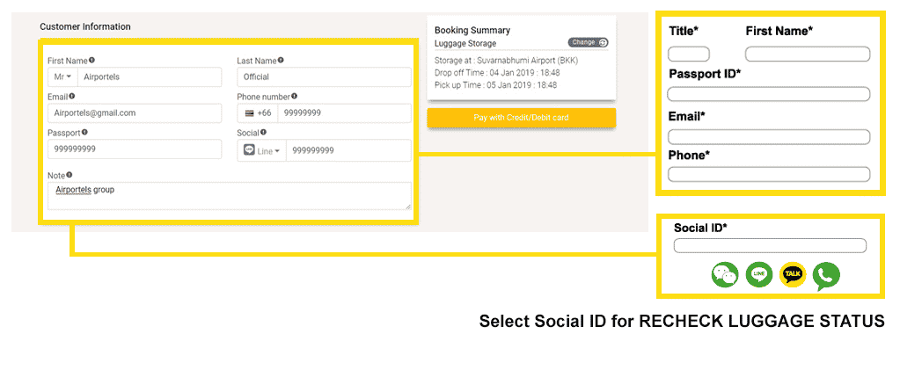Screen dimensions: 900x392
Task: Click the Title input box in the right panel
Action: (689, 54)
